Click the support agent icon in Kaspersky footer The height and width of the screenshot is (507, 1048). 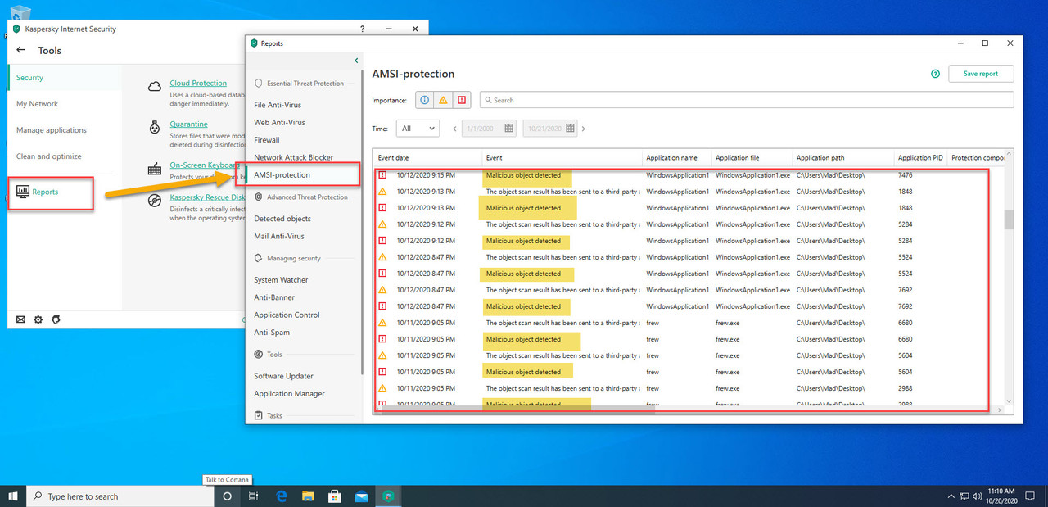tap(56, 319)
